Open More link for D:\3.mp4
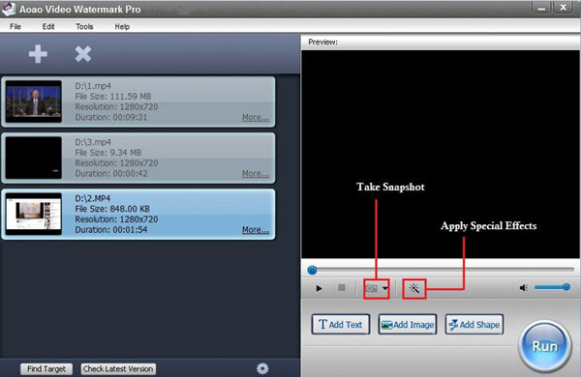 (x=256, y=174)
